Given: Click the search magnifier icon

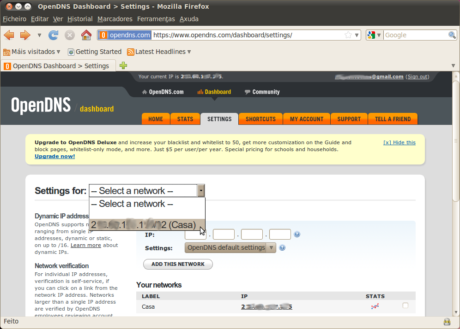Looking at the screenshot, I should tap(452, 35).
